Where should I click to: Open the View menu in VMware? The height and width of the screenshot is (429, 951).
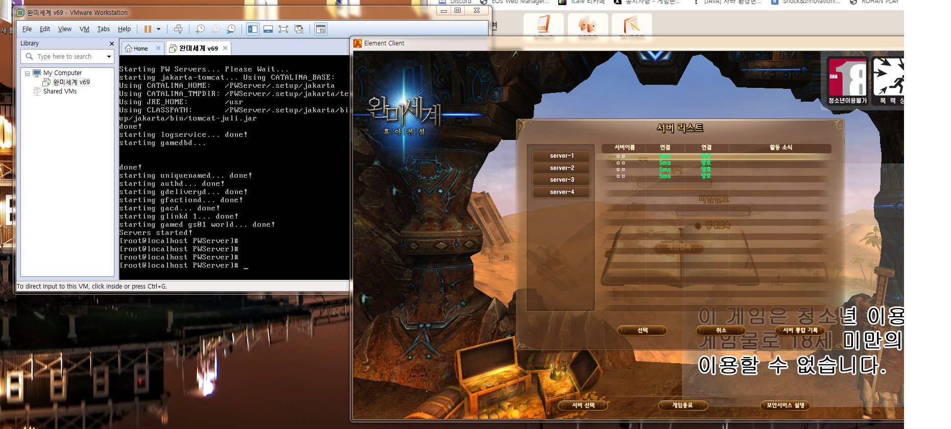65,29
